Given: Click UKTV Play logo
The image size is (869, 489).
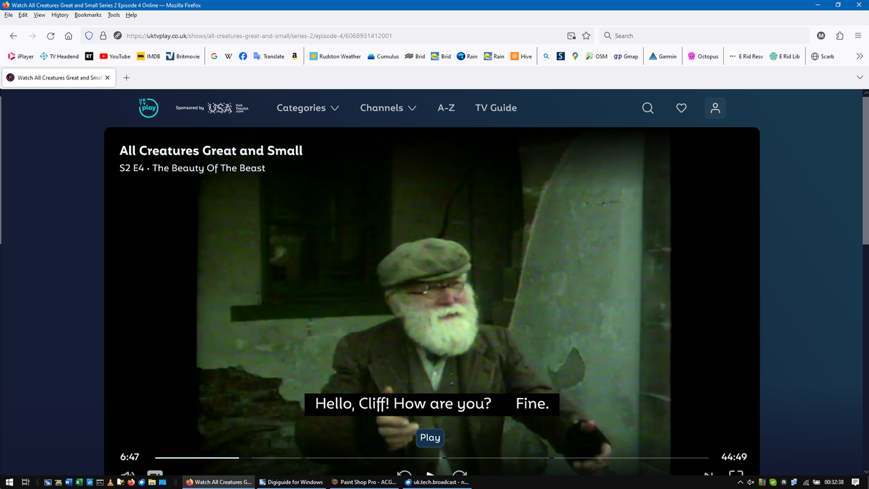Looking at the screenshot, I should coord(148,108).
